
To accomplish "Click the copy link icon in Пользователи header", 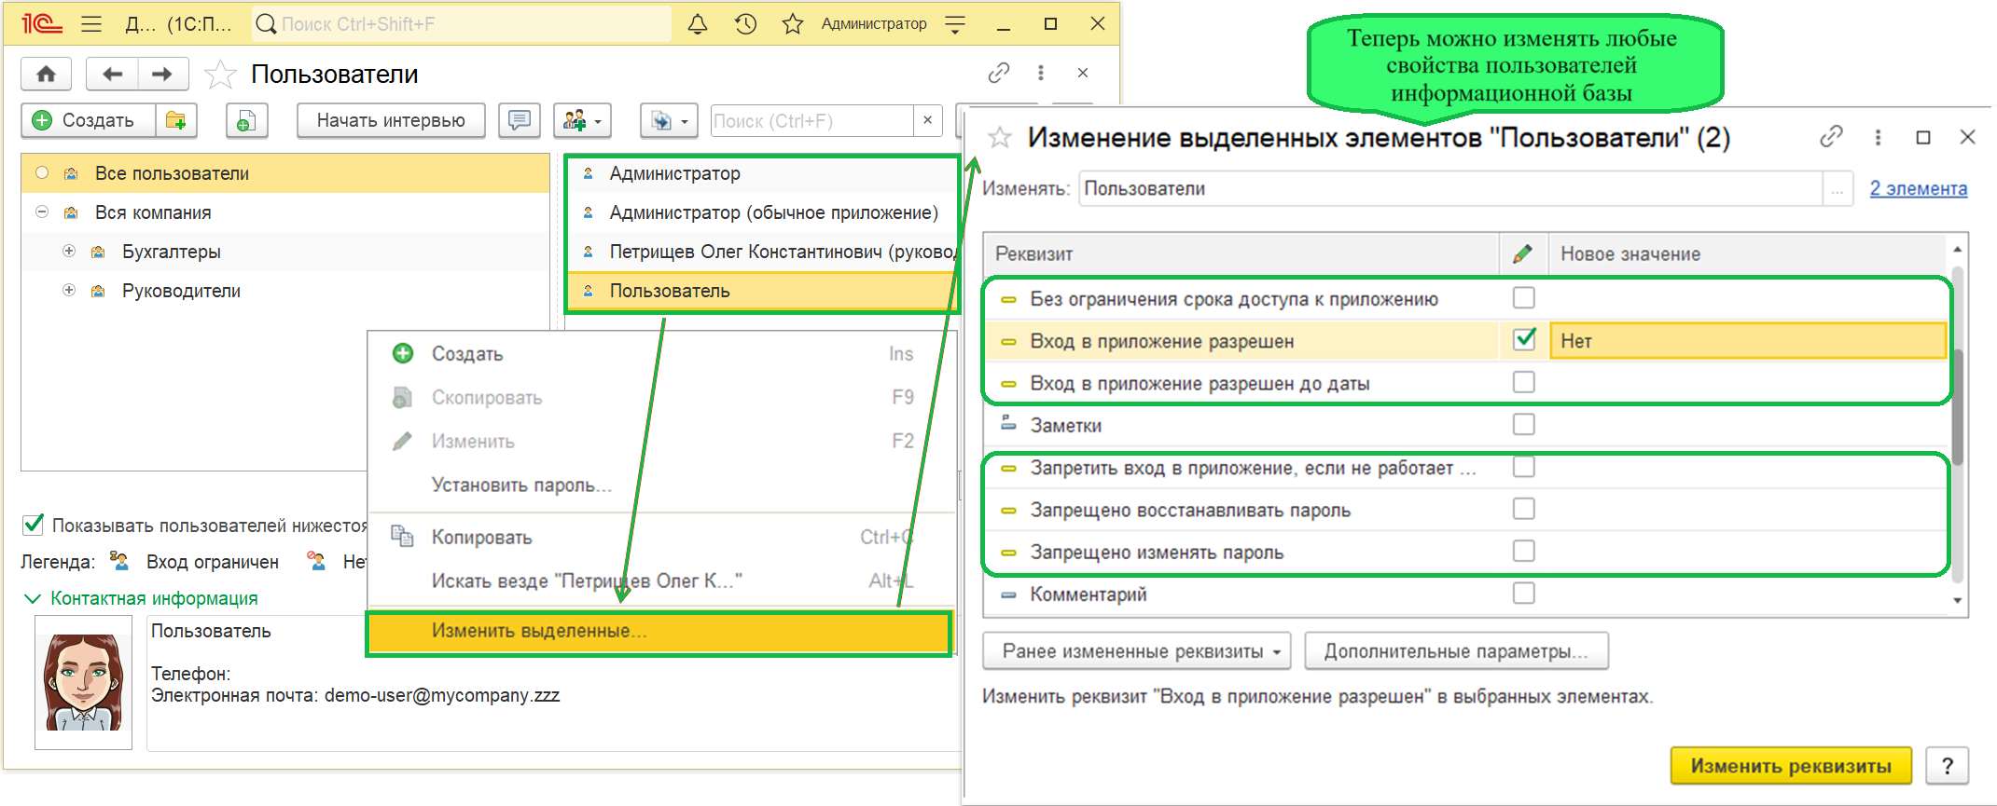I will (999, 73).
